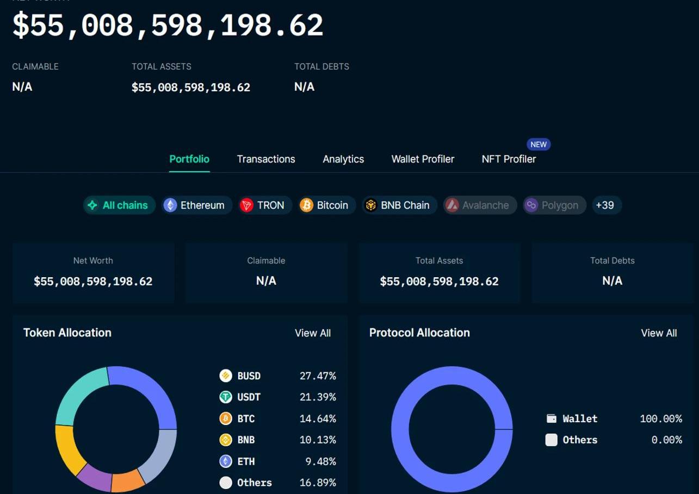
Task: Click the TOTAL ASSETS value in header summary
Action: [191, 87]
